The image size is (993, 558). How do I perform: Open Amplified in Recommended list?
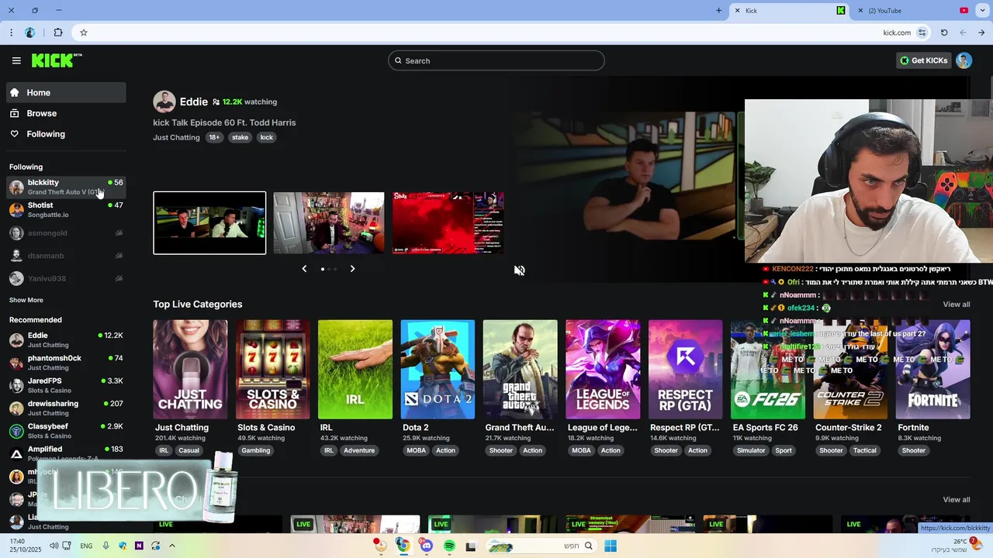(x=66, y=453)
